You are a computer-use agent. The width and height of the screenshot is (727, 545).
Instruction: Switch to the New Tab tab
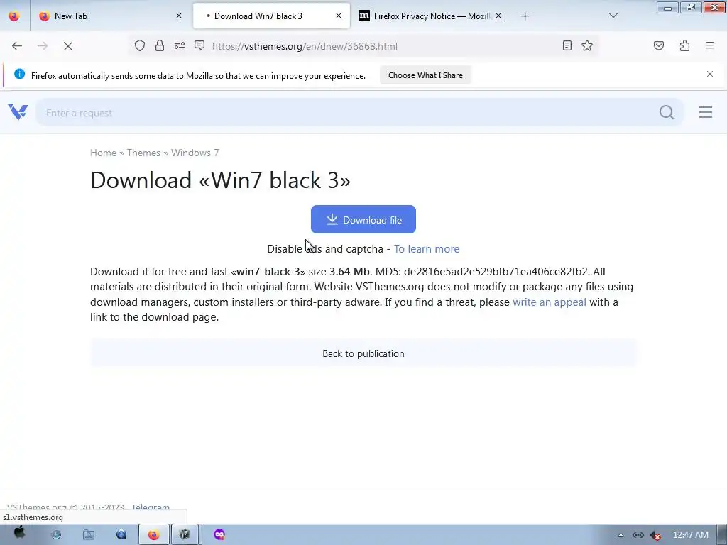tap(110, 16)
